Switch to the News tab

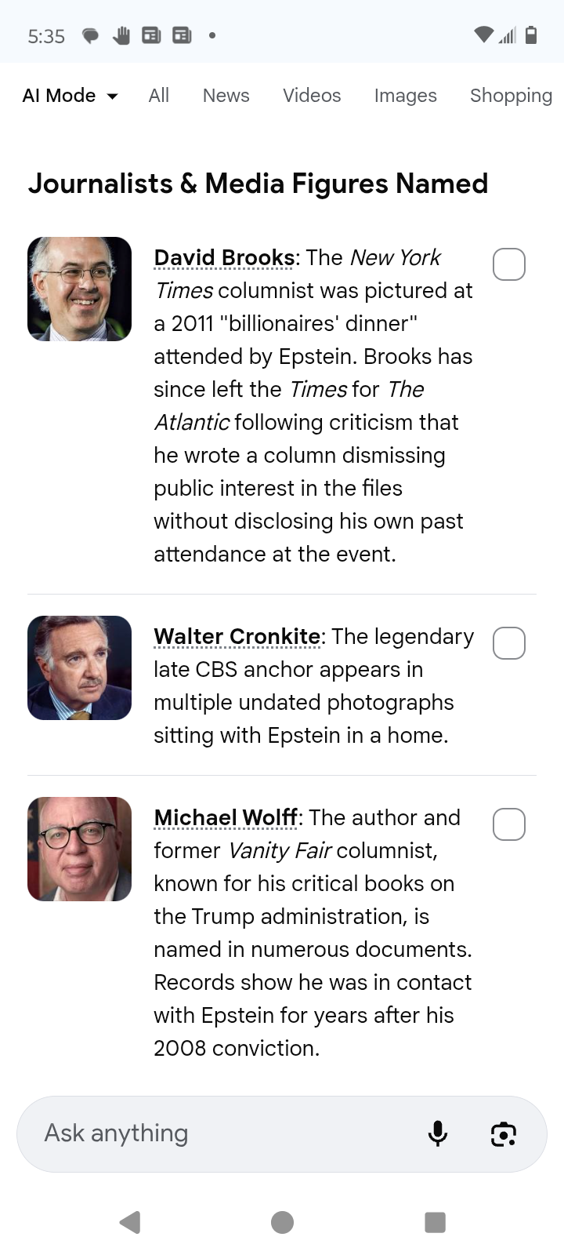(x=226, y=96)
